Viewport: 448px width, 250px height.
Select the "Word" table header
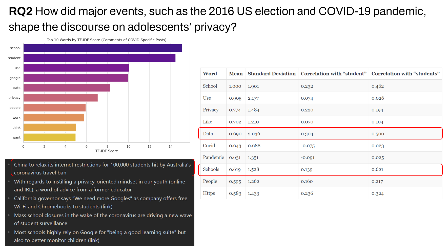210,74
